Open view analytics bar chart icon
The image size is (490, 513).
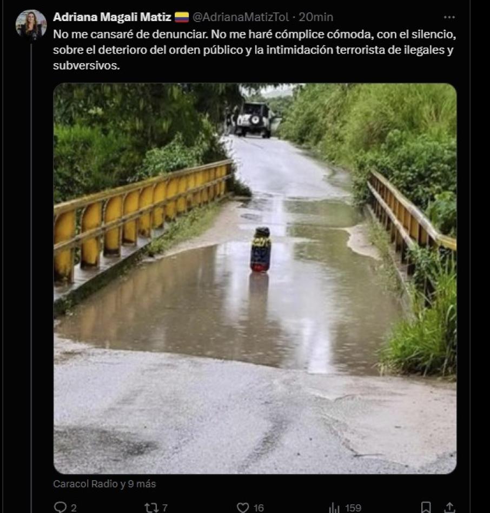click(334, 507)
